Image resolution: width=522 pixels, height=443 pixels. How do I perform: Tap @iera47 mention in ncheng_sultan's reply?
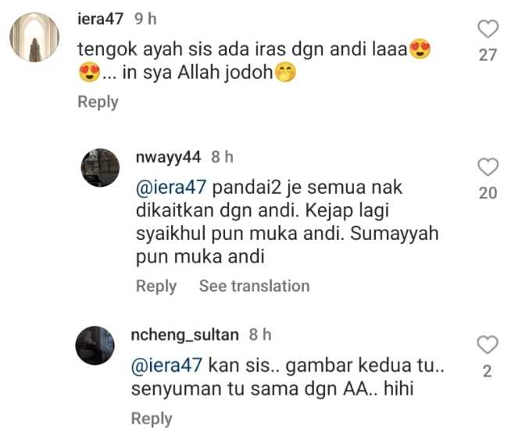(x=166, y=365)
